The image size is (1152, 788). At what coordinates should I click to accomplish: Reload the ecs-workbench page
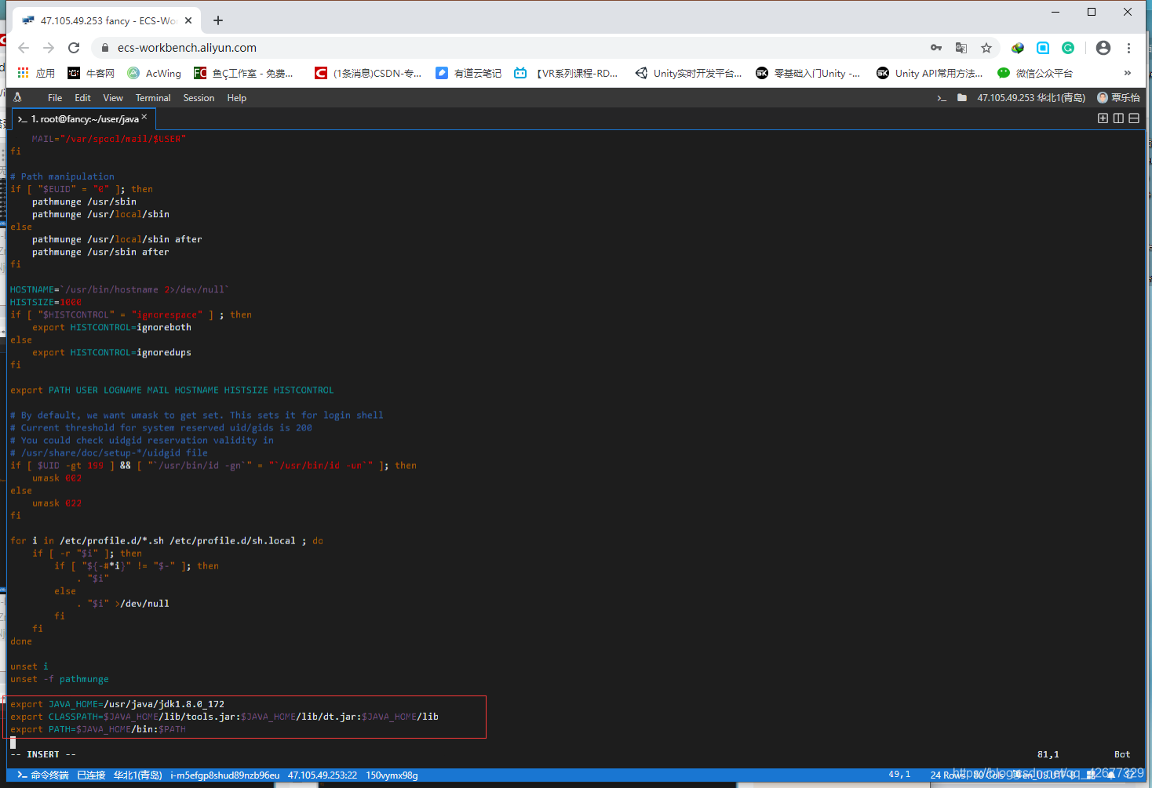(x=74, y=48)
